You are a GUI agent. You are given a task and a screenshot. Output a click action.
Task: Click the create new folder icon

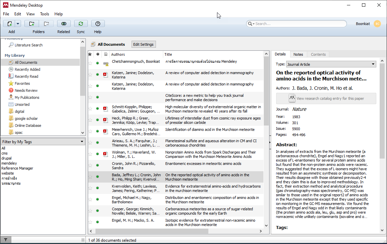point(32,24)
